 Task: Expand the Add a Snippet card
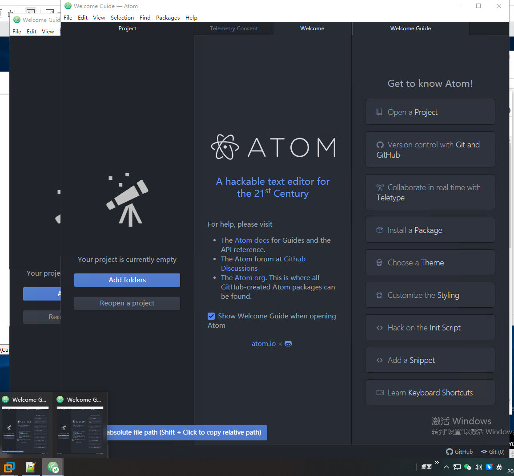pyautogui.click(x=430, y=360)
